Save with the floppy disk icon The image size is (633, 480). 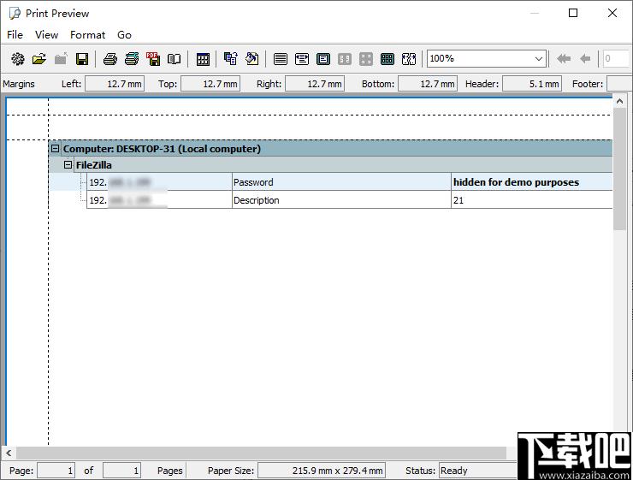(82, 59)
